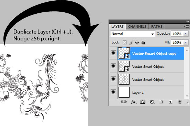Viewport: 190px width, 126px height.
Task: Switch to the Channels tab
Action: (137, 27)
